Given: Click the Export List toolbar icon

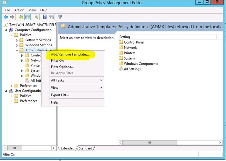Looking at the screenshot, I should click(x=36, y=17).
